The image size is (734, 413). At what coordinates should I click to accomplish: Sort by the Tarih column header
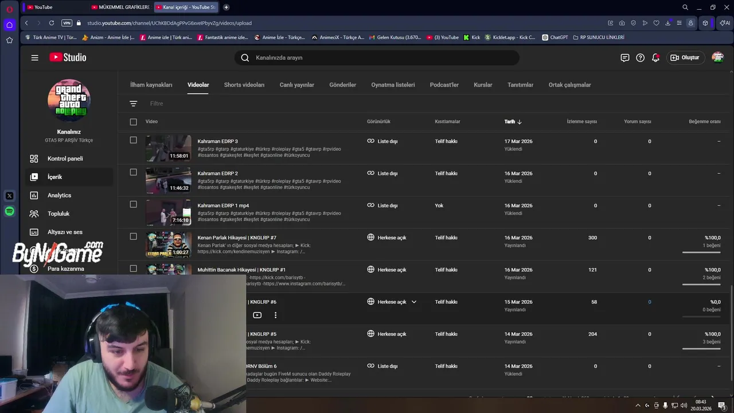pyautogui.click(x=513, y=122)
